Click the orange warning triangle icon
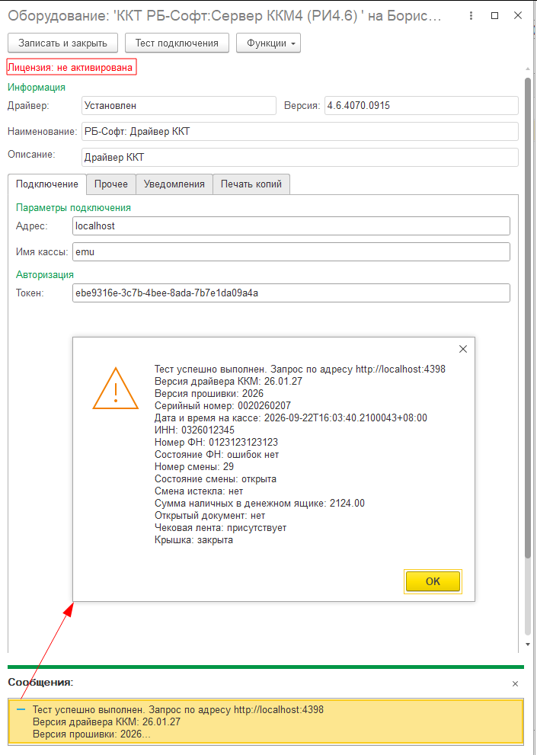 116,389
